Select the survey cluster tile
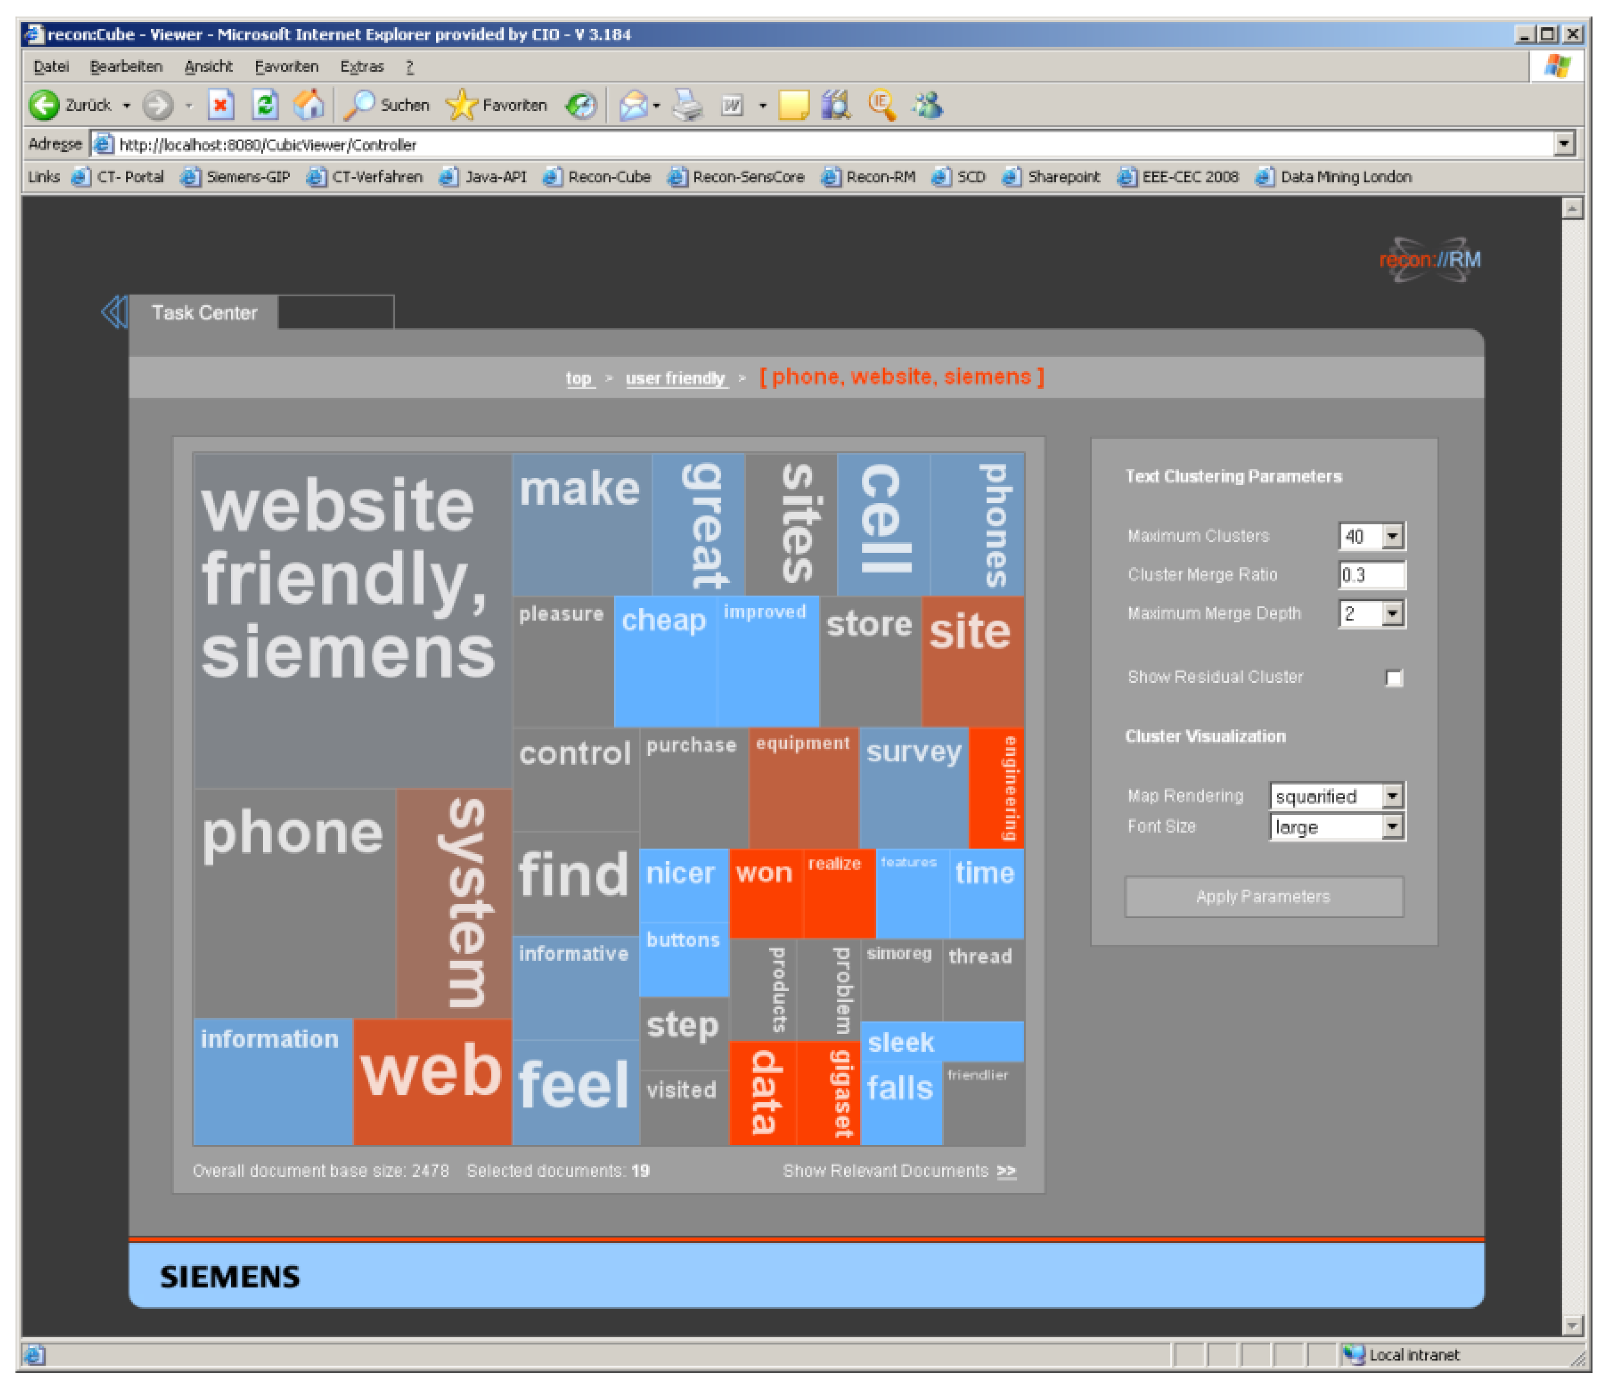 (x=914, y=788)
